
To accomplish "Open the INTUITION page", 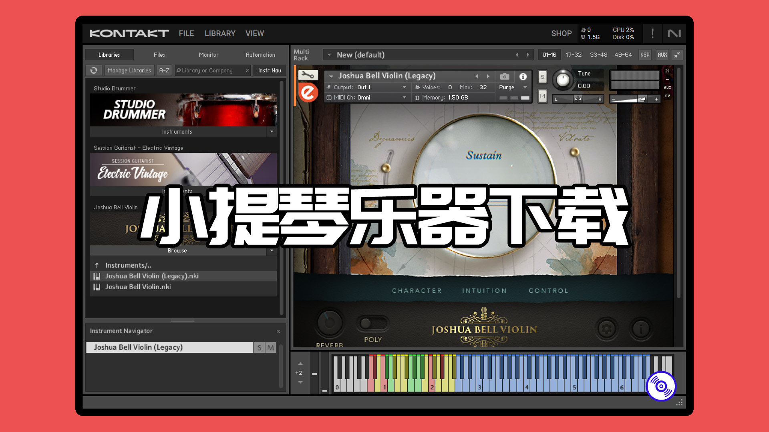I will (484, 291).
